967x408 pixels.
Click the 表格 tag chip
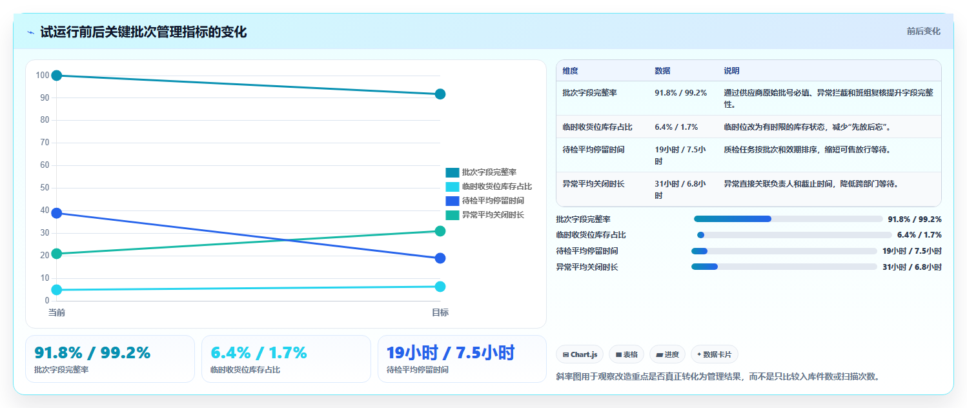[626, 354]
